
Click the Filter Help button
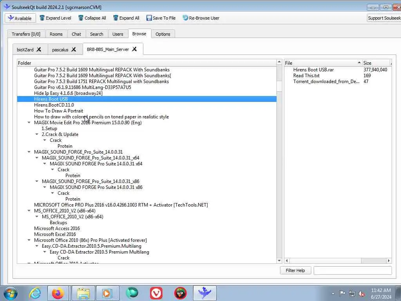[295, 270]
